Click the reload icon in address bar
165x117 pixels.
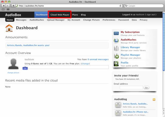click(120, 6)
